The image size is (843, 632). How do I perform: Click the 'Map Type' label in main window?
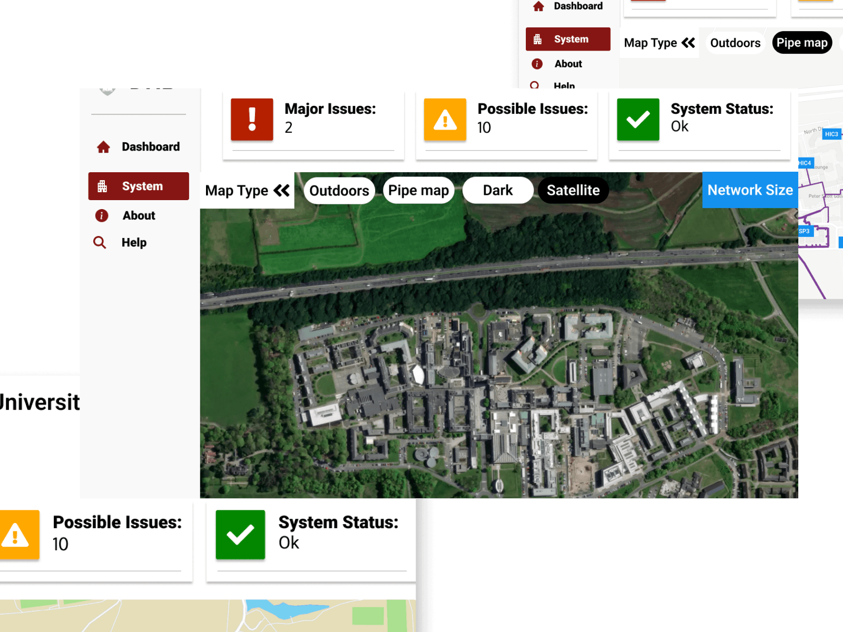point(237,191)
